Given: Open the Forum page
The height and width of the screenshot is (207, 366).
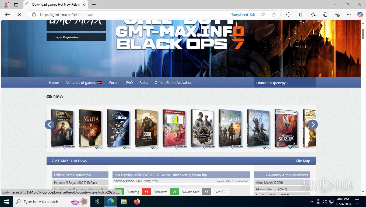Looking at the screenshot, I should [x=114, y=82].
